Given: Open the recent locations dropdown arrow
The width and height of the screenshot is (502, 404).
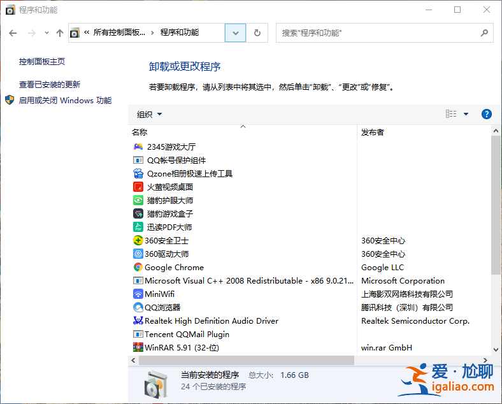Looking at the screenshot, I should click(x=47, y=33).
